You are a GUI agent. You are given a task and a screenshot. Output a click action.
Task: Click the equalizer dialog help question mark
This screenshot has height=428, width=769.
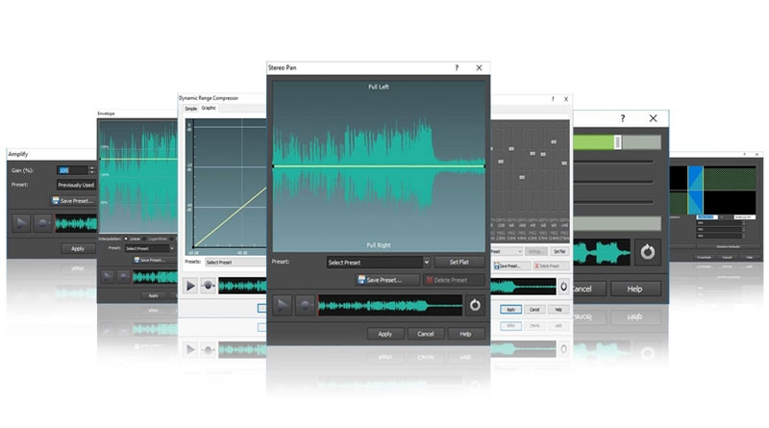point(554,99)
